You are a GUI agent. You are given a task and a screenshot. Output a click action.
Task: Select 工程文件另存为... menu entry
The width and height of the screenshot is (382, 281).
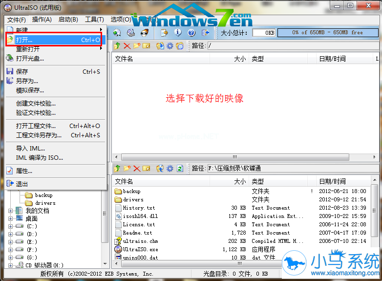[55, 135]
